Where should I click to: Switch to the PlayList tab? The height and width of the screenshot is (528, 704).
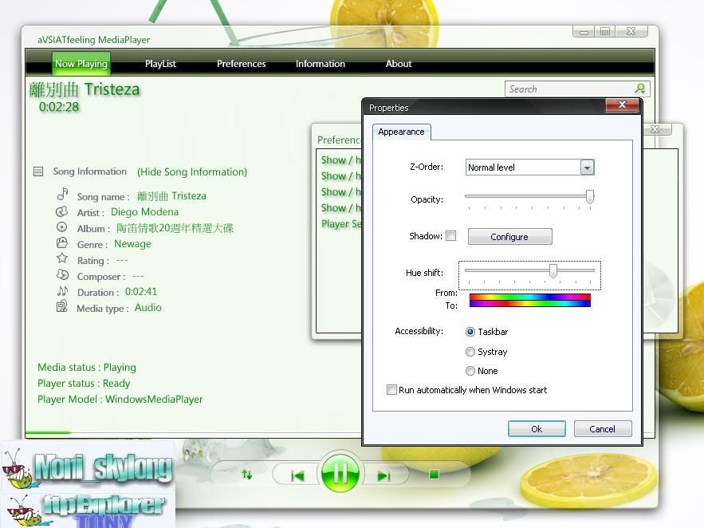pos(160,64)
